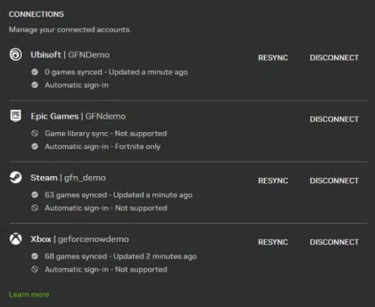The height and width of the screenshot is (307, 375).
Task: Resync the Steam account
Action: click(273, 180)
